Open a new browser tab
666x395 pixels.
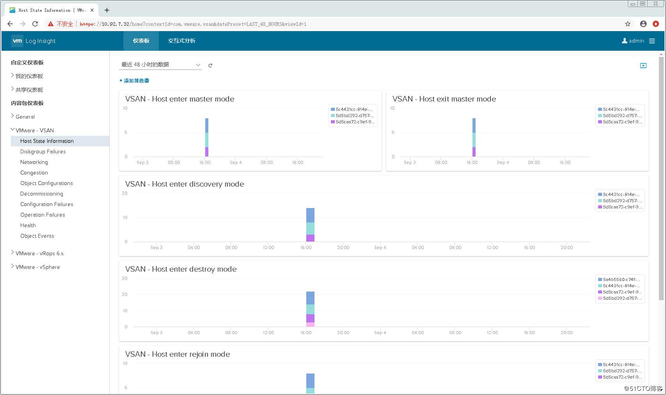pos(107,10)
